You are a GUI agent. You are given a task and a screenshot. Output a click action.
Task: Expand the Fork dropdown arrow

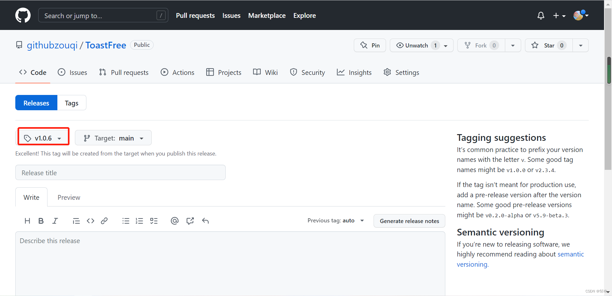coord(513,45)
